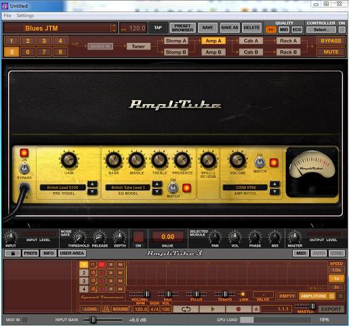Viewport: 349px width, 326px height.
Task: Click the IS button on track 2
Action: (93, 273)
